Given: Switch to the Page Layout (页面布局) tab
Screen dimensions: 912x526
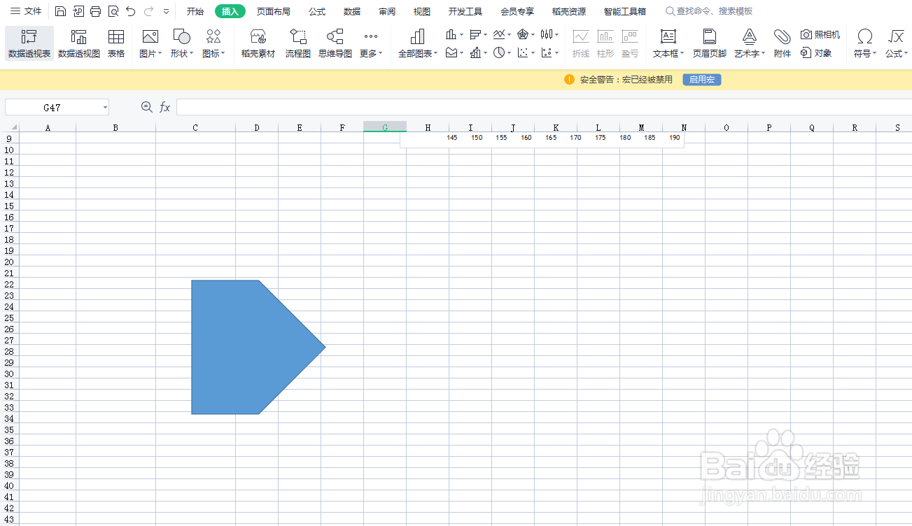Looking at the screenshot, I should coord(274,12).
